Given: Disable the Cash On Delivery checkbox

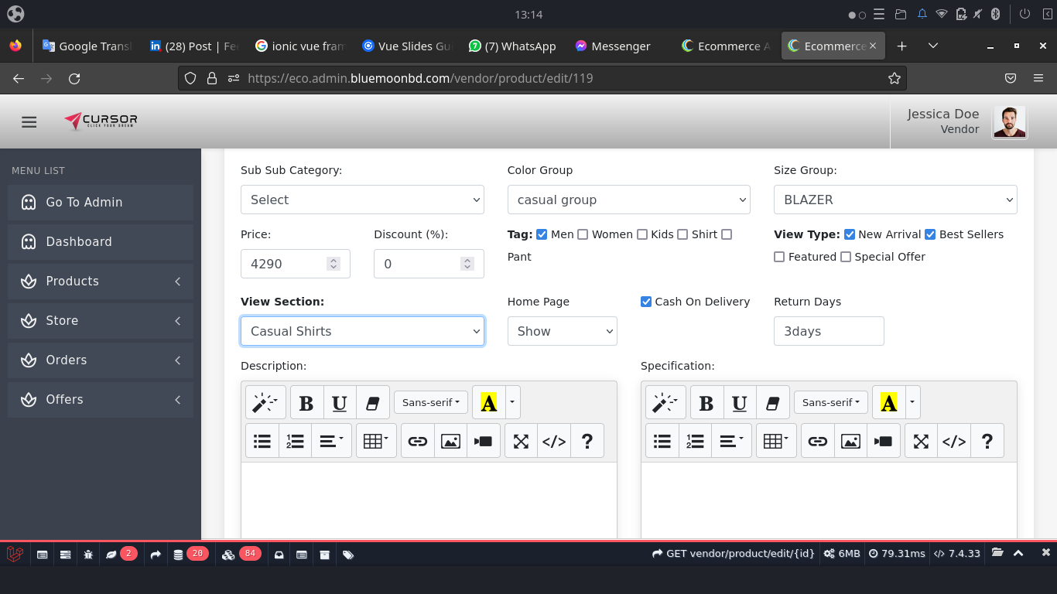Looking at the screenshot, I should [646, 302].
